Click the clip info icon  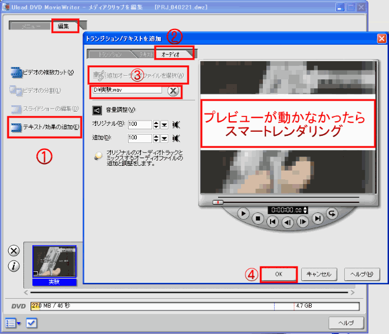(x=14, y=266)
